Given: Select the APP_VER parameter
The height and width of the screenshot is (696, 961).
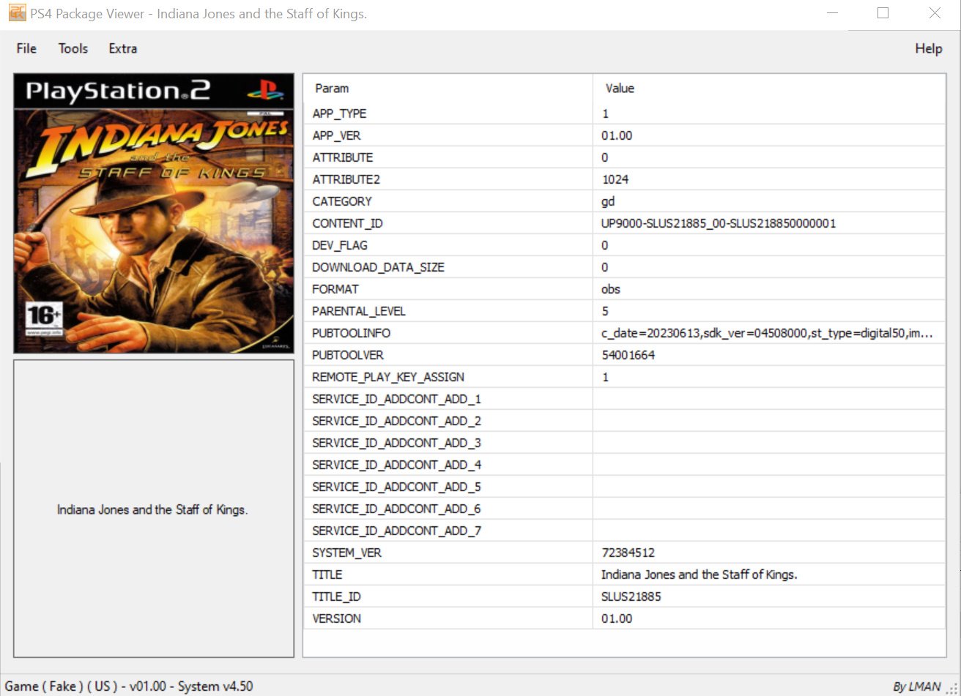Looking at the screenshot, I should tap(336, 135).
